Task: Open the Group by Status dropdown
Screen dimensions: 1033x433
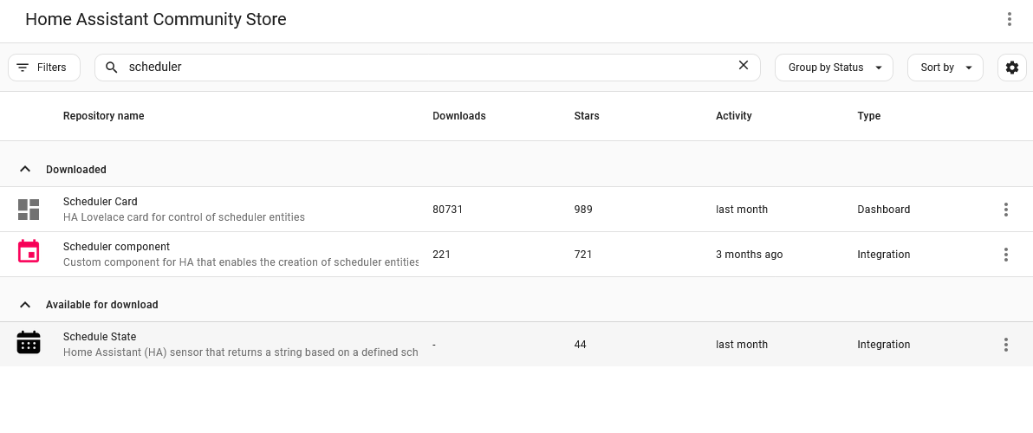Action: click(x=834, y=68)
